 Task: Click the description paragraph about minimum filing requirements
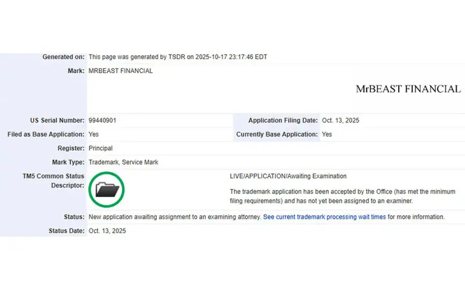pos(342,196)
